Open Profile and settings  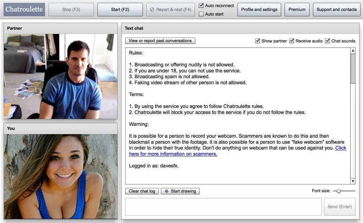click(x=259, y=10)
